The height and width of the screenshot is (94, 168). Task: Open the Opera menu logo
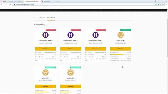point(2,1)
